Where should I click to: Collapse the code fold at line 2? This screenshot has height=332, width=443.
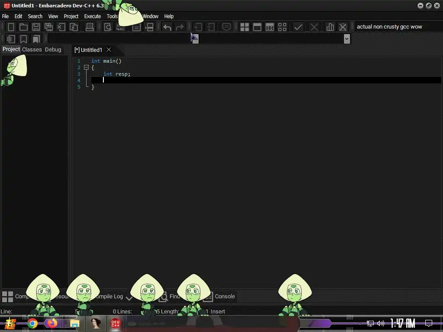pyautogui.click(x=87, y=67)
